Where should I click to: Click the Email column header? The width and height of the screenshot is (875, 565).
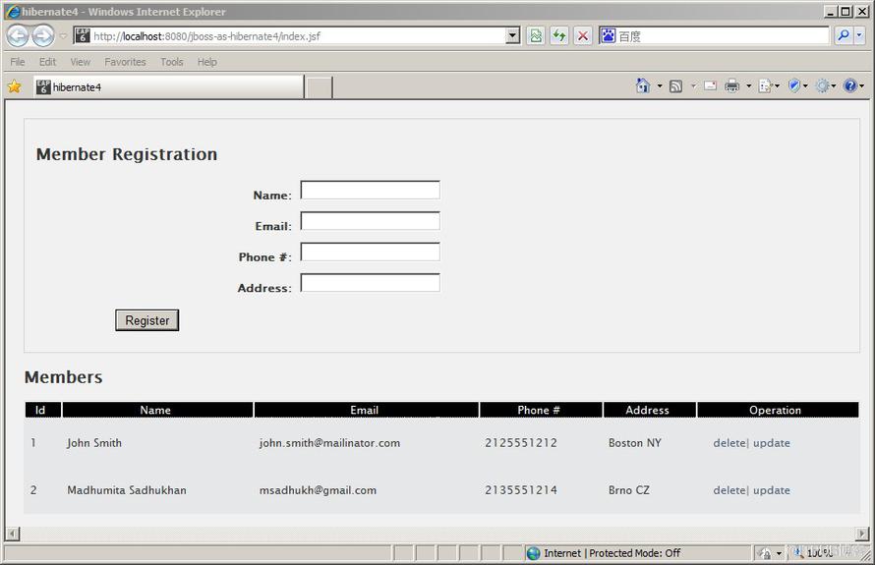[366, 410]
